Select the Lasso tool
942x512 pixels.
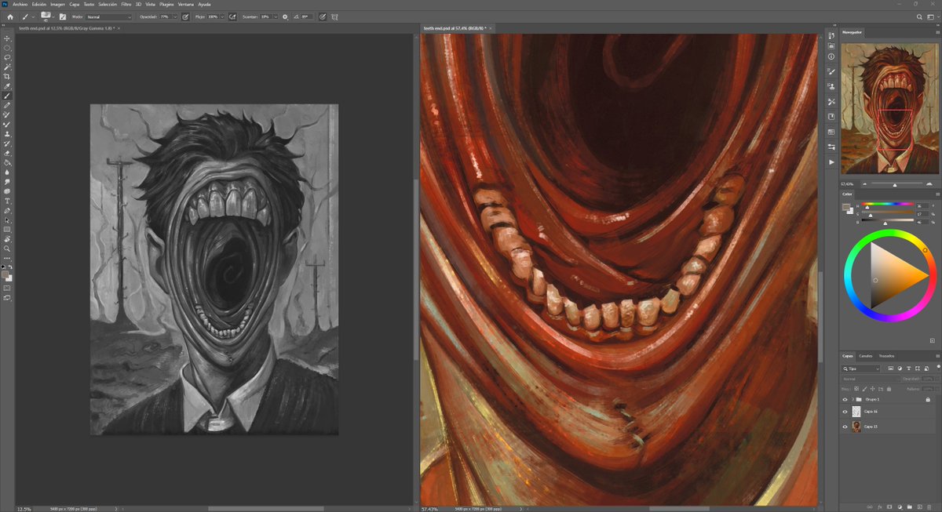[x=7, y=57]
